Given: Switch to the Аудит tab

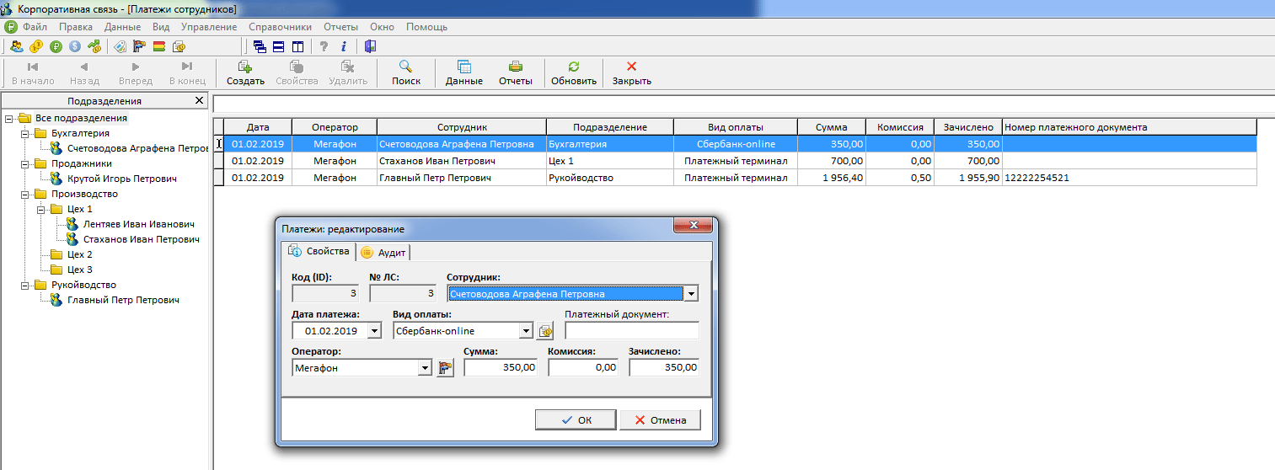Looking at the screenshot, I should coord(383,252).
